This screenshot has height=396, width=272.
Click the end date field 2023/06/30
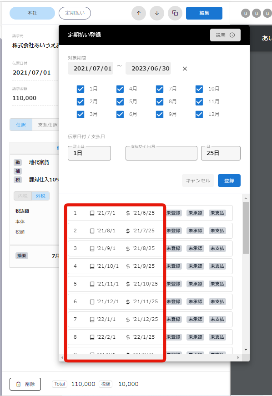tap(148, 69)
